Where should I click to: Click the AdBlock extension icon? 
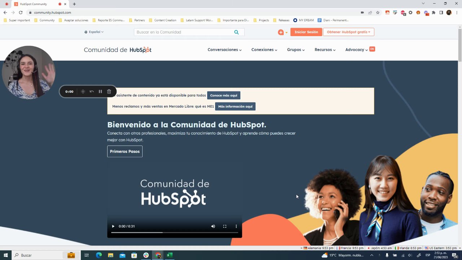[403, 12]
